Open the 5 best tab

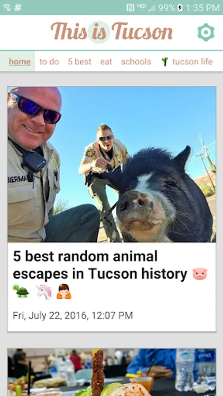point(79,62)
